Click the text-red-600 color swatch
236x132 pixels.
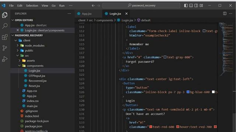click(151, 127)
